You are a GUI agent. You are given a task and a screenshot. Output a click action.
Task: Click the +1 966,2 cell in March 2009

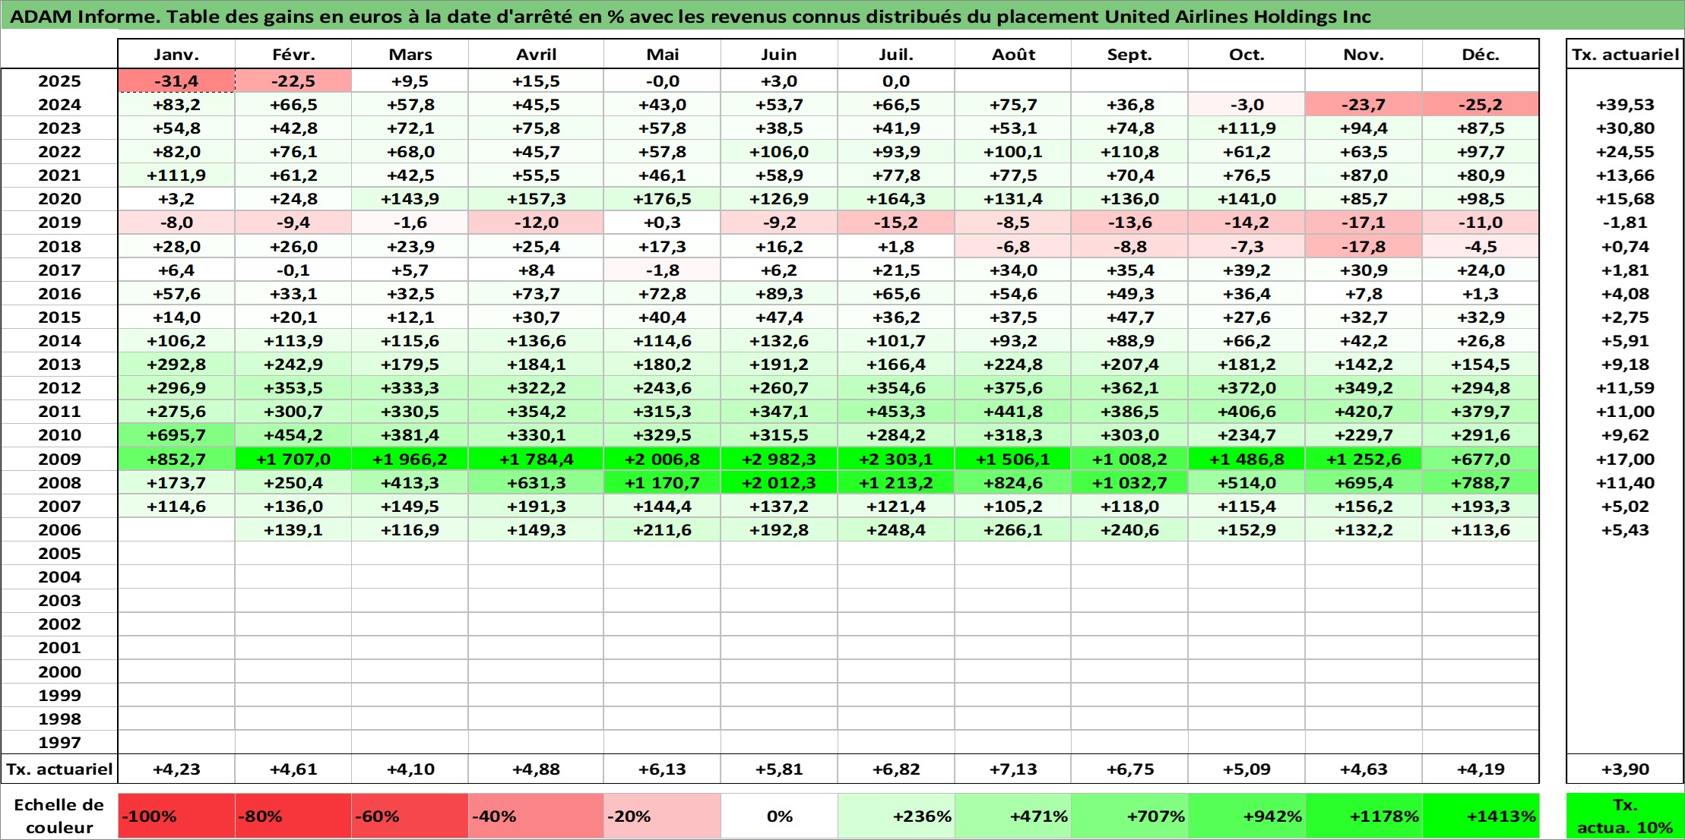410,459
